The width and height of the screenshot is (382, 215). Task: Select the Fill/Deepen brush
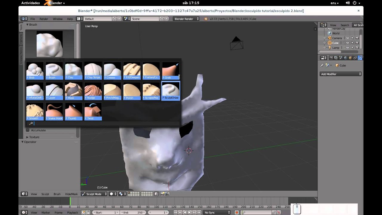132,71
